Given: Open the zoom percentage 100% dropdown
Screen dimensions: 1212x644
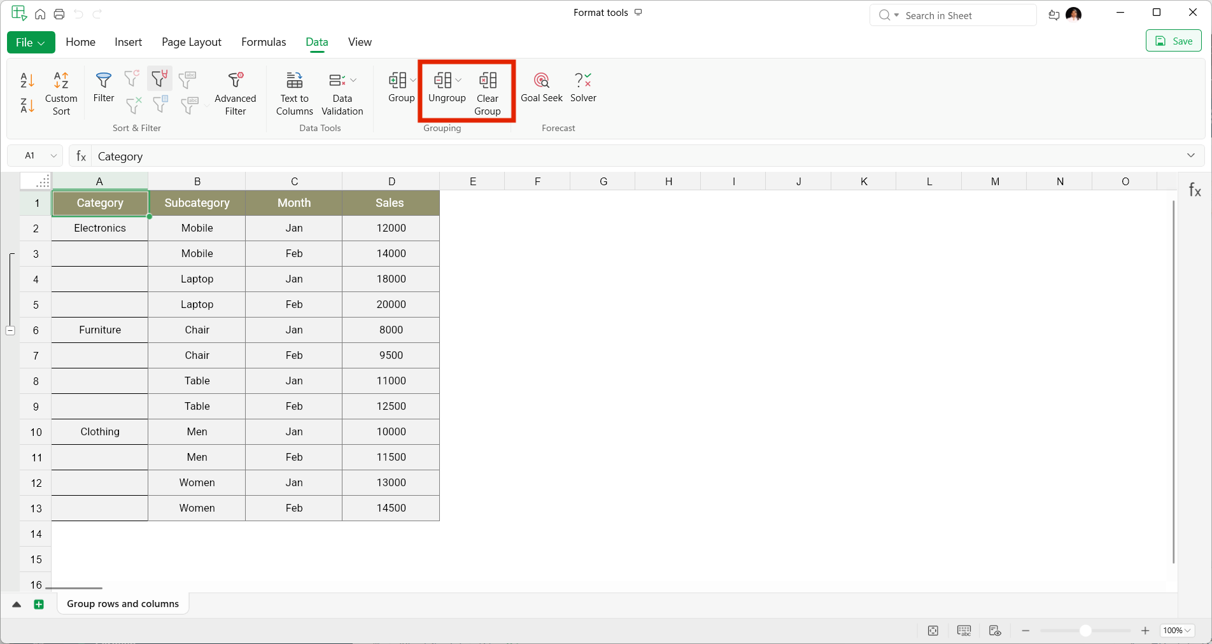Looking at the screenshot, I should 1176,630.
